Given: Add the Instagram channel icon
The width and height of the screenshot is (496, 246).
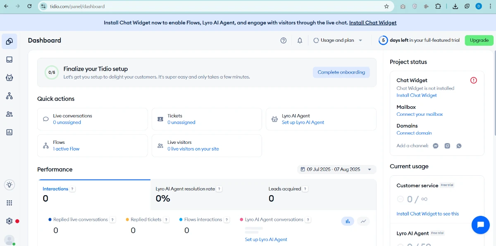Looking at the screenshot, I should 447,146.
